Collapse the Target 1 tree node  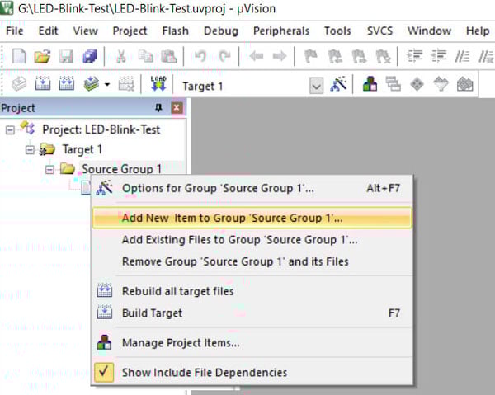[30, 149]
